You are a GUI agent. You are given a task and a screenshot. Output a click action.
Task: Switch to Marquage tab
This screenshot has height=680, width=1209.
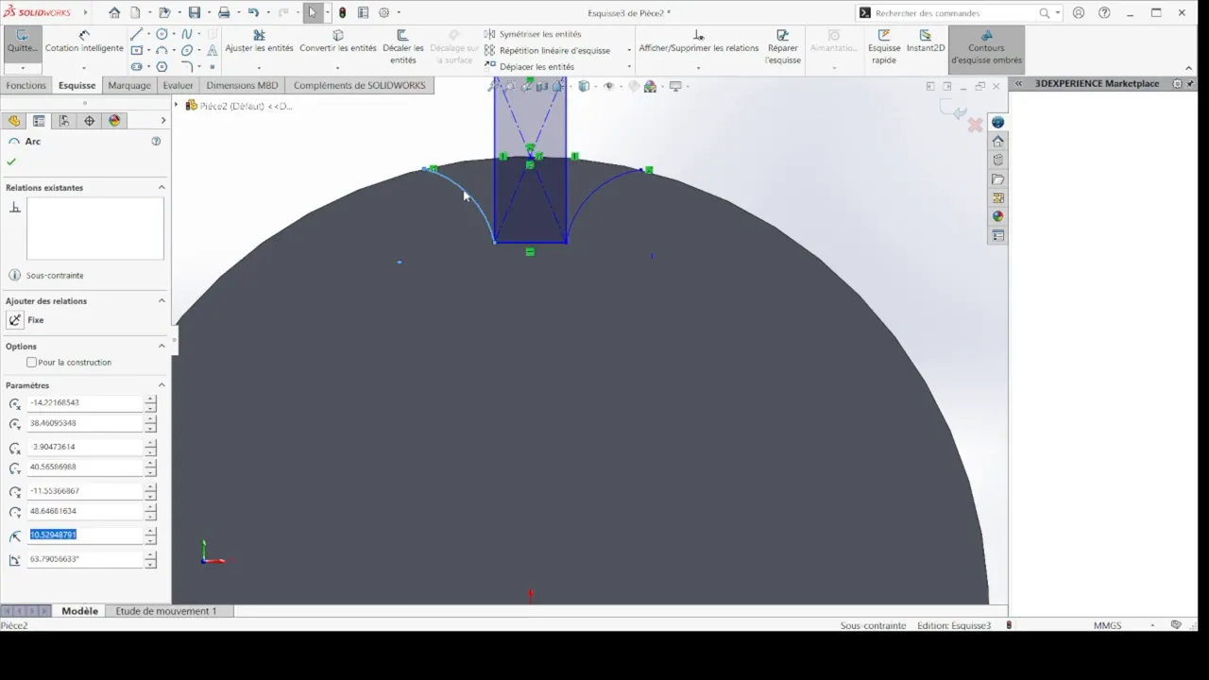pos(129,85)
